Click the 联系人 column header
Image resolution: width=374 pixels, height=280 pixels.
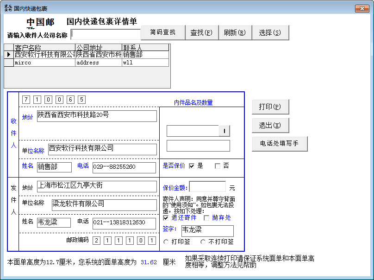pyautogui.click(x=145, y=47)
